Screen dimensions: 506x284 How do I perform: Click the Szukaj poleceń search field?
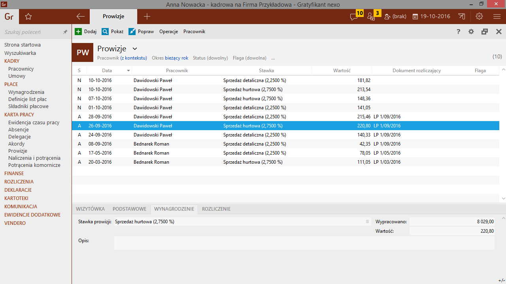(32, 32)
